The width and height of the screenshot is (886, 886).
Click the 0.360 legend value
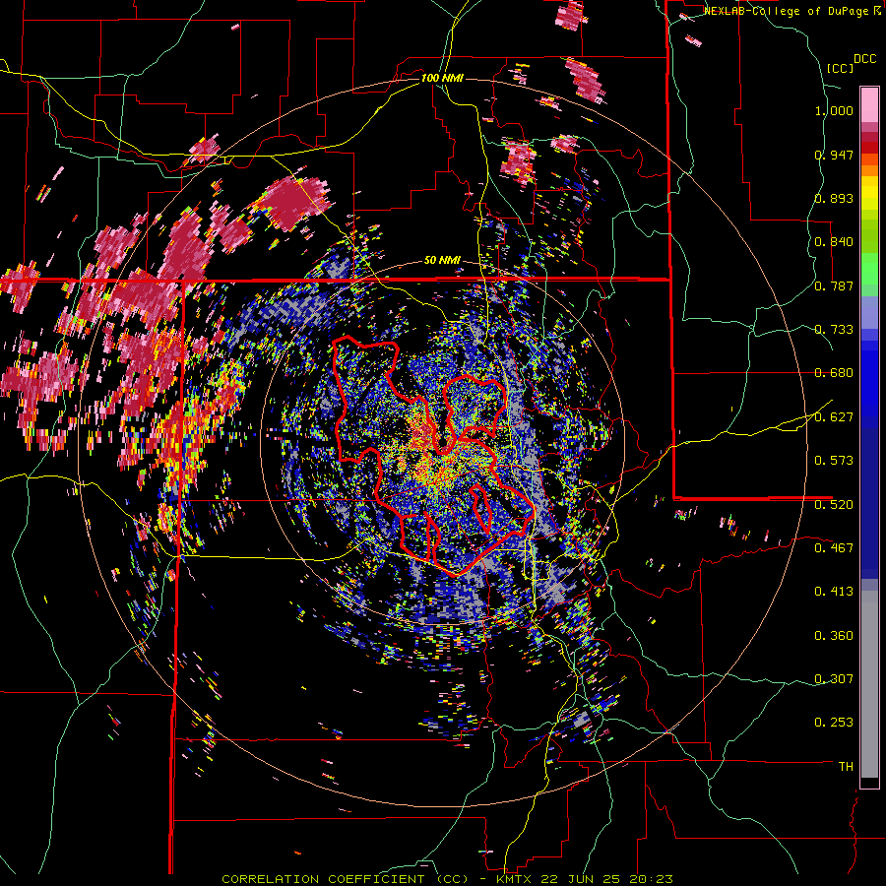pos(834,635)
